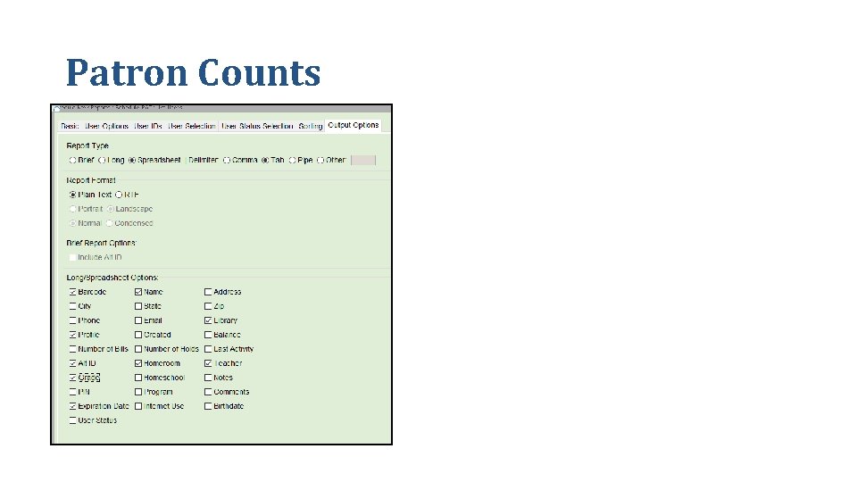Screen dimensions: 857x482
Task: Uncheck the Homeroom checkbox
Action: click(x=138, y=363)
